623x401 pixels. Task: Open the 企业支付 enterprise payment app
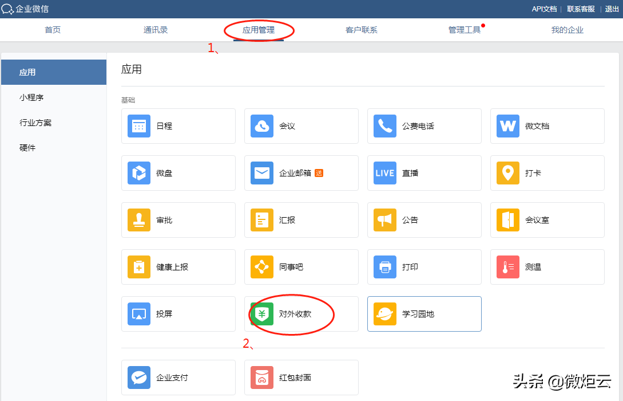click(x=178, y=378)
